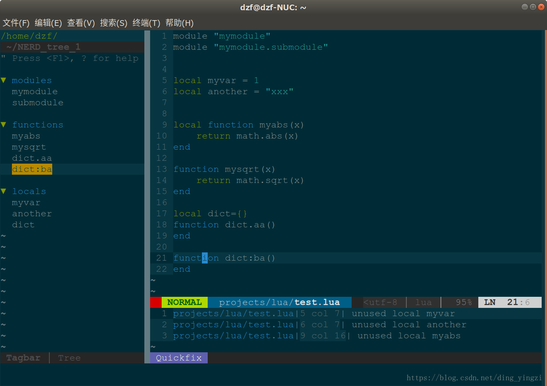Click line number 22 in the gutter

point(162,269)
